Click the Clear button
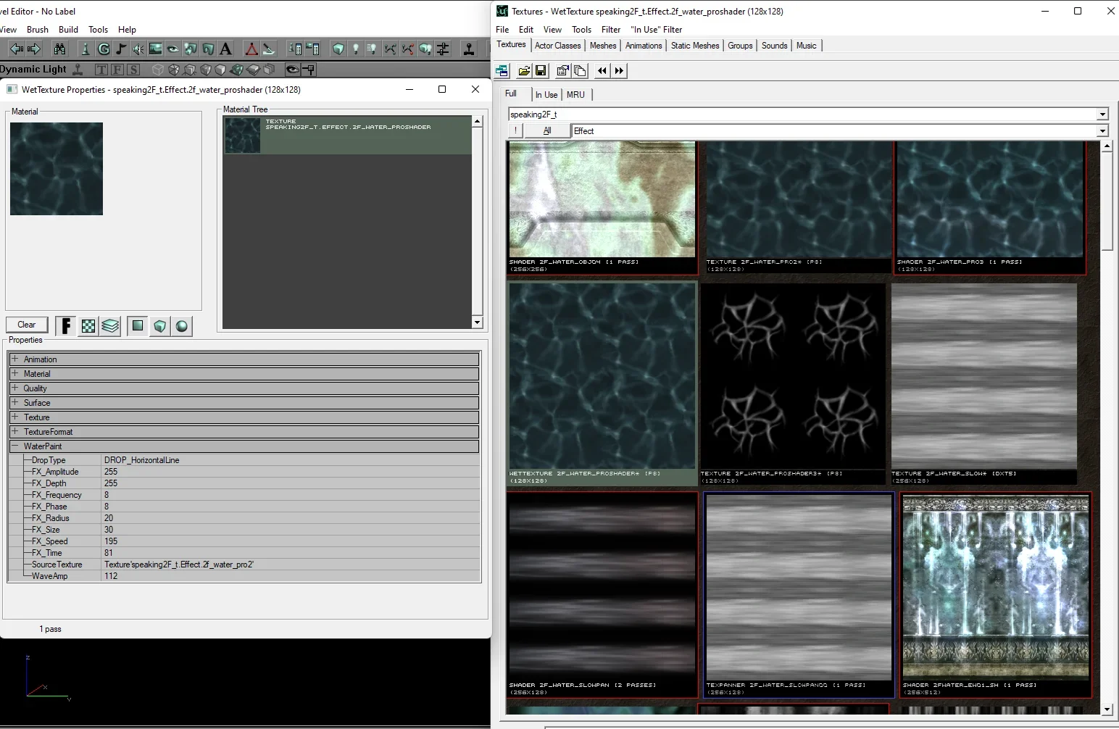Image resolution: width=1119 pixels, height=729 pixels. [27, 325]
